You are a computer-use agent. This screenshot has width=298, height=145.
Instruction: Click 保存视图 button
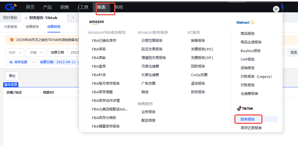(x=18, y=62)
